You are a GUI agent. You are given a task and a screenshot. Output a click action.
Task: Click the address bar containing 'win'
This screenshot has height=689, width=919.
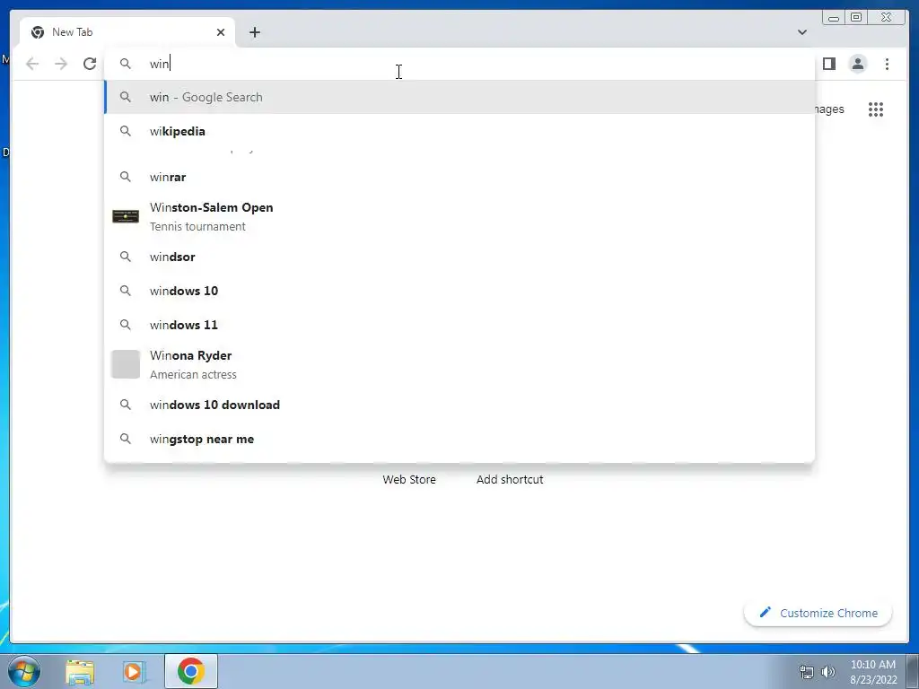pos(459,64)
